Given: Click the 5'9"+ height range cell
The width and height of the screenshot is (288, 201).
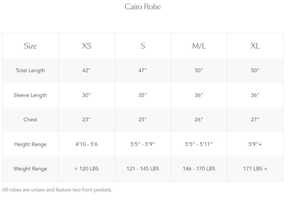Looking at the screenshot, I should (x=255, y=144).
